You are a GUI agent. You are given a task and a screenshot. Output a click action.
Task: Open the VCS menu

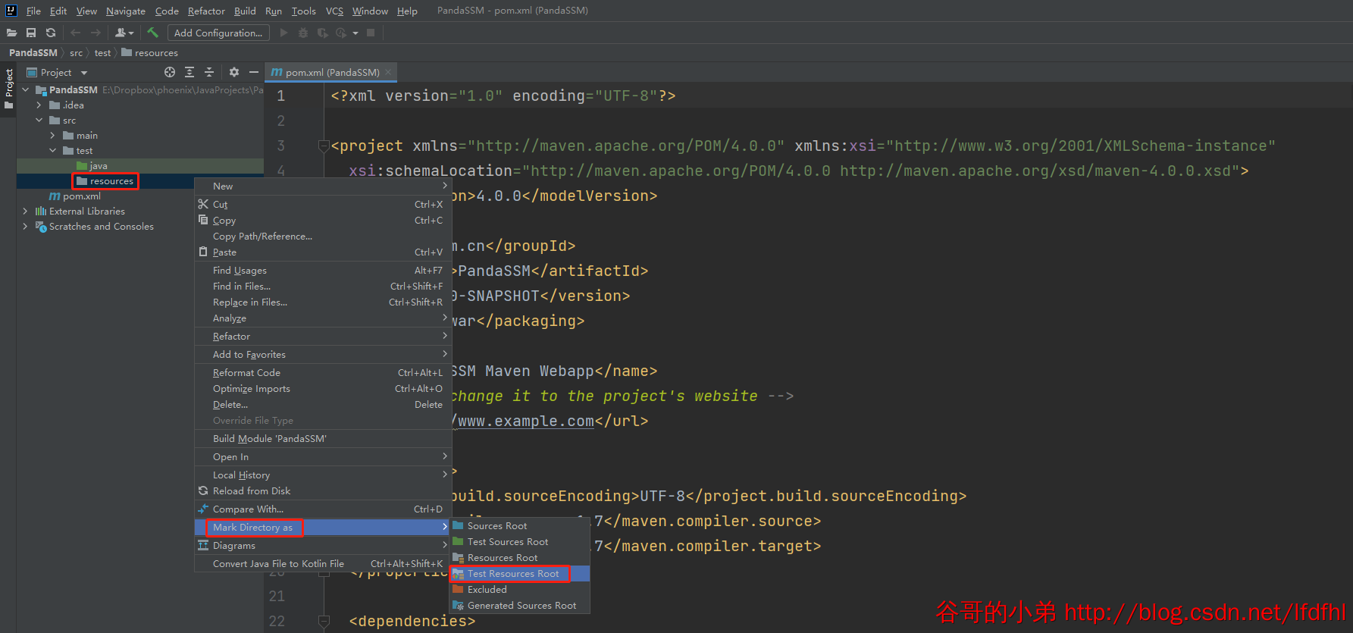(334, 11)
